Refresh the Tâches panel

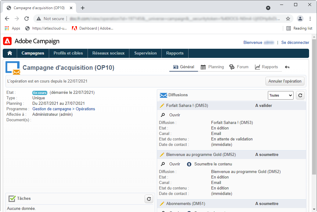click(149, 199)
